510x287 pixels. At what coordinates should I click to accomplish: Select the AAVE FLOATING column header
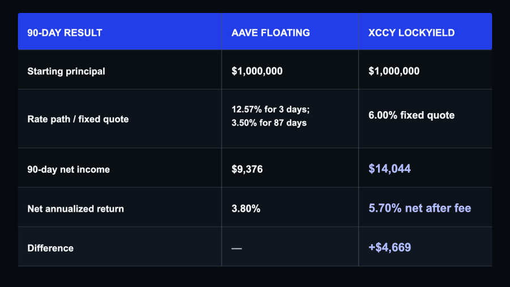point(271,32)
